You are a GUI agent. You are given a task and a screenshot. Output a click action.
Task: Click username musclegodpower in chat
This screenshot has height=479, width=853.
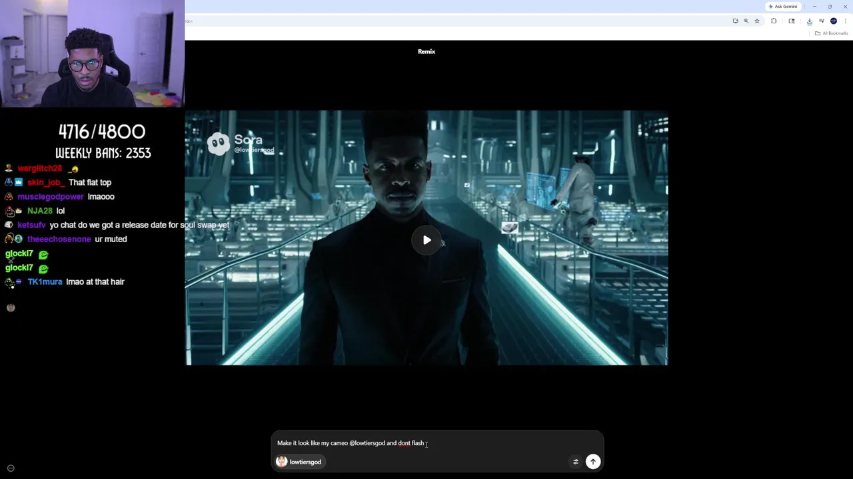coord(51,197)
